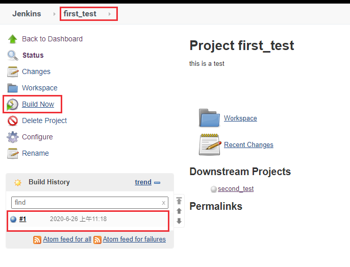This screenshot has height=267, width=350.
Task: Click the blue folder icon beside sidebar Workspace
Action: 12,88
